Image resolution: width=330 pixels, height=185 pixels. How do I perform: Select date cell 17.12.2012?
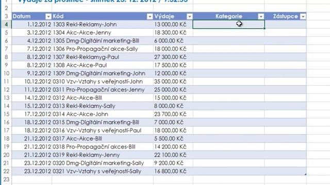pyautogui.click(x=32, y=114)
